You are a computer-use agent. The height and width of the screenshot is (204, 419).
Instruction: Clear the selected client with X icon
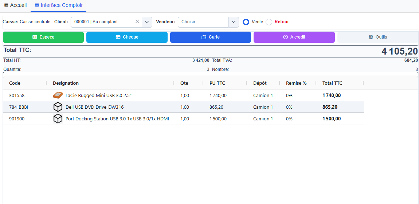(x=137, y=22)
